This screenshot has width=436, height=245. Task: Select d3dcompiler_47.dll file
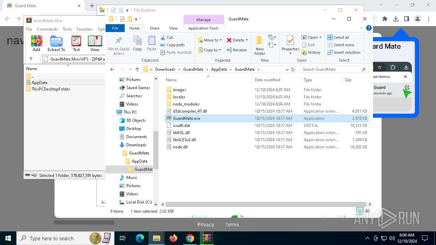click(x=266, y=111)
